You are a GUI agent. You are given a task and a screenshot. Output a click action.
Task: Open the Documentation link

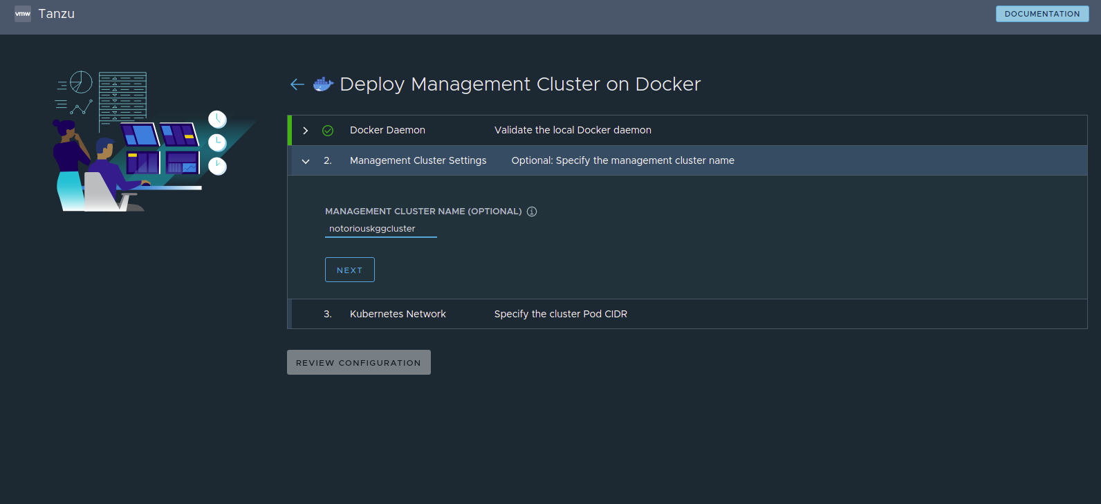click(x=1042, y=14)
